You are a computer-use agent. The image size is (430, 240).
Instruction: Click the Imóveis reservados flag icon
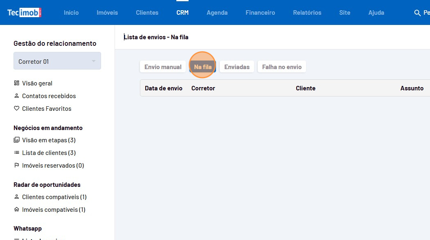(x=16, y=165)
